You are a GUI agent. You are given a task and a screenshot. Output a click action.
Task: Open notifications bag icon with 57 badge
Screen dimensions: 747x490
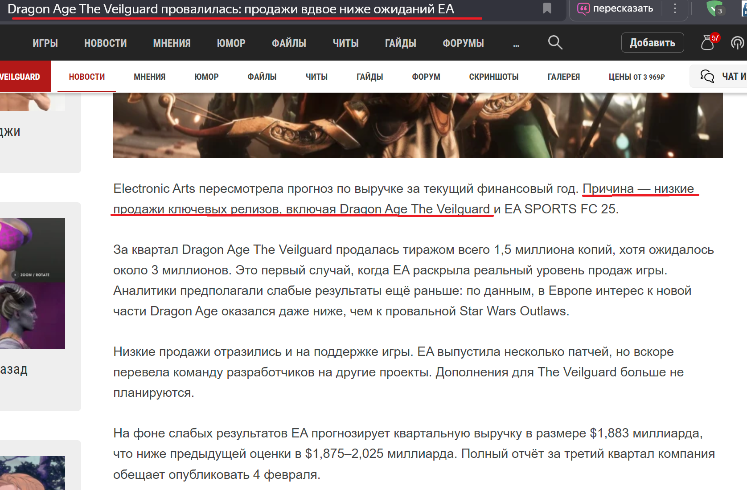click(710, 42)
